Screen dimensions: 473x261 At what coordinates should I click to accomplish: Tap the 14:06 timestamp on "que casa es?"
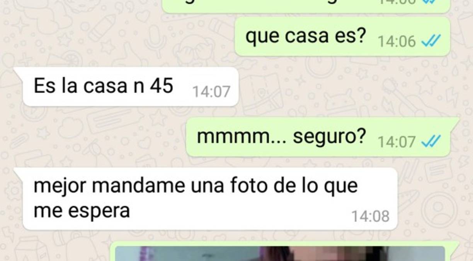tap(396, 41)
